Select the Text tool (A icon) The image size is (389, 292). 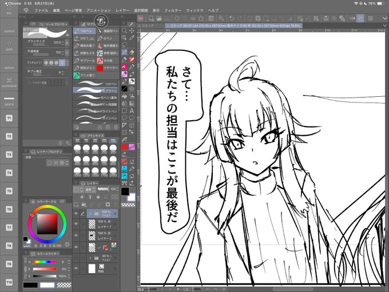point(132,111)
